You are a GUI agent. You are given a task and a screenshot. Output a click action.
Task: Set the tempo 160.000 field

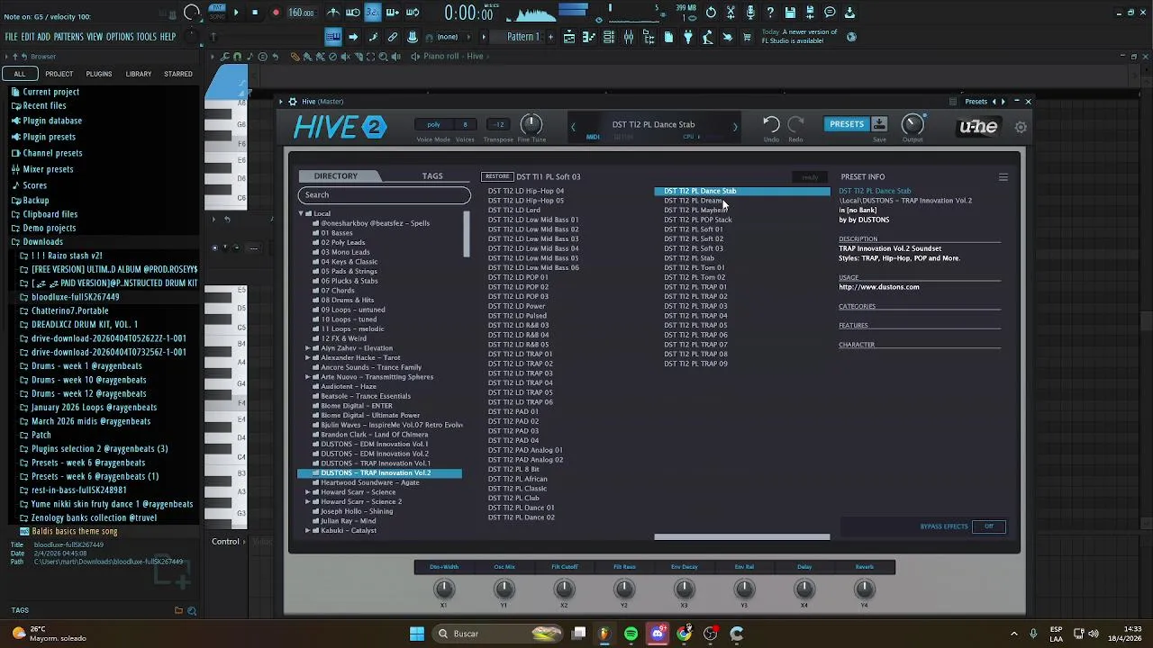point(301,13)
